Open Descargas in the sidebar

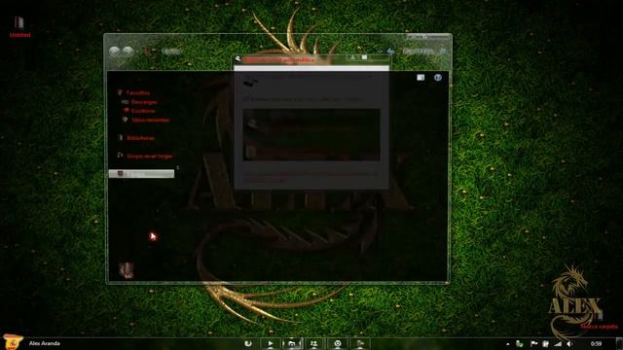click(x=144, y=102)
